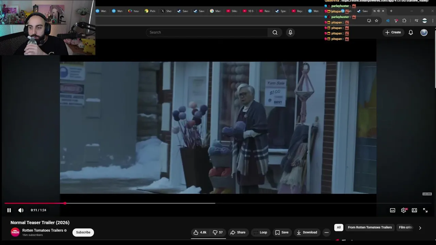Open a new browser tab

coord(391,11)
